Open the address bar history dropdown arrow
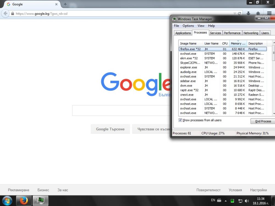 (235, 13)
